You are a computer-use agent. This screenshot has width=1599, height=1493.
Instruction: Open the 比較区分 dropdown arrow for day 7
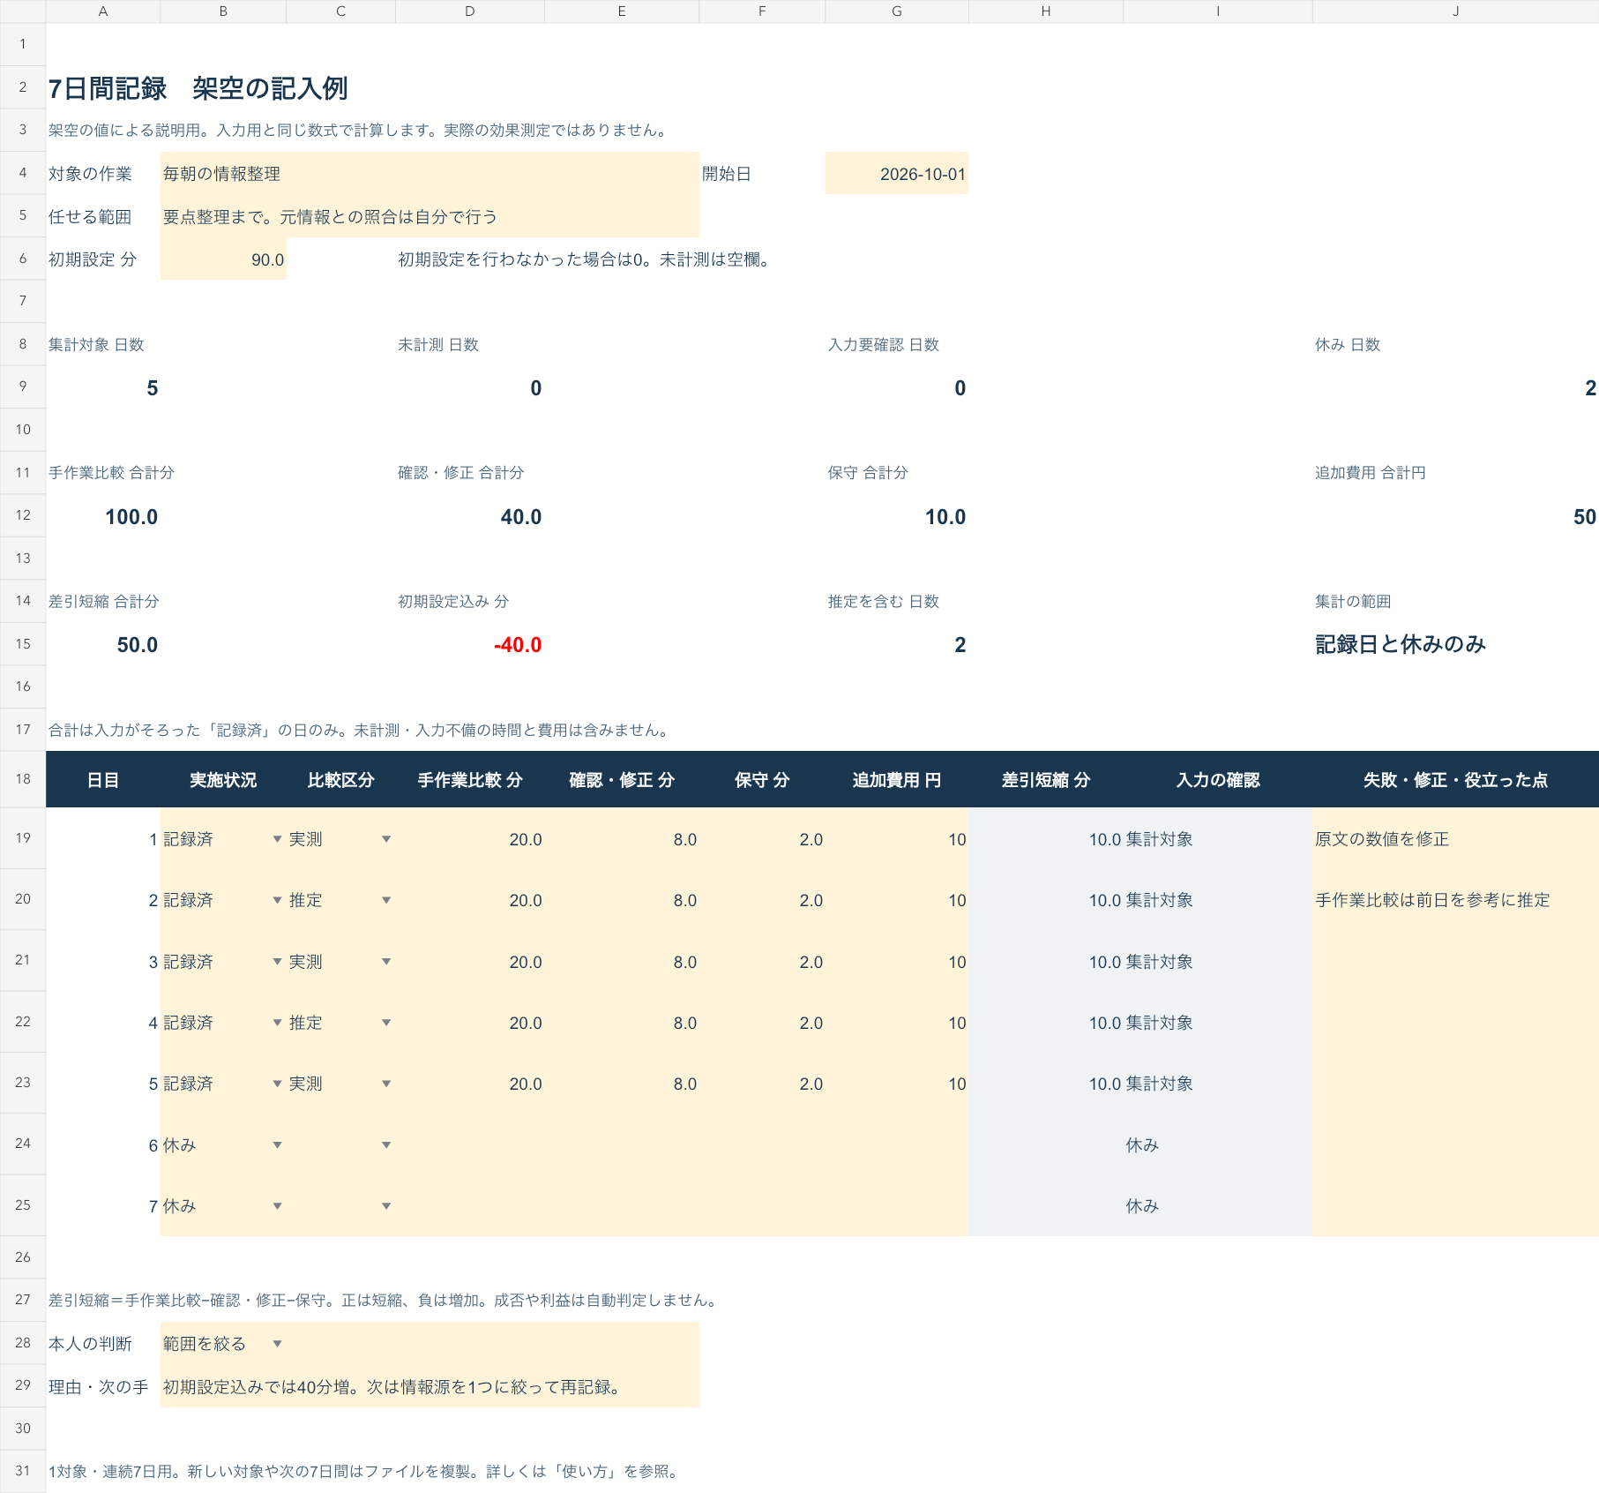386,1206
